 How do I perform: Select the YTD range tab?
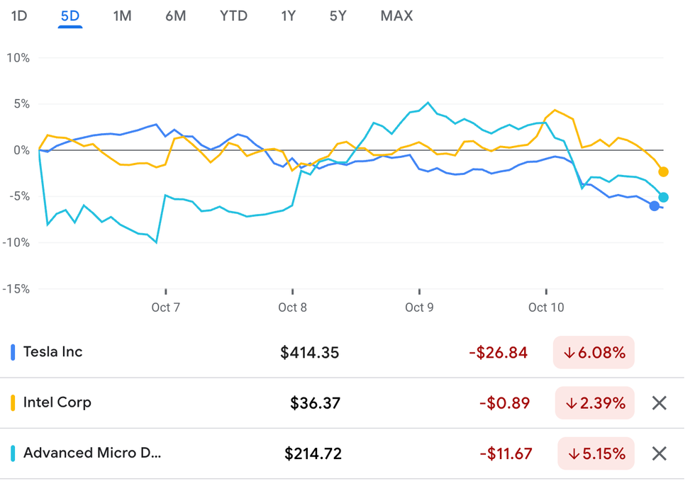pos(233,16)
